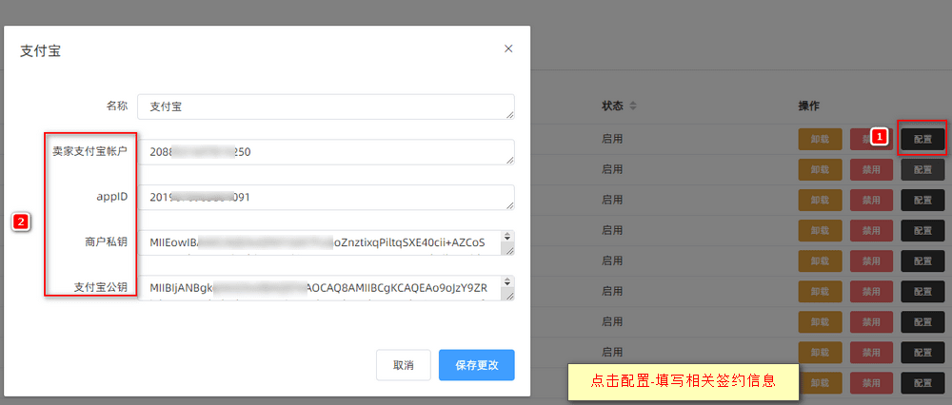Click the 状态 column header text
The image size is (952, 405).
[x=612, y=106]
